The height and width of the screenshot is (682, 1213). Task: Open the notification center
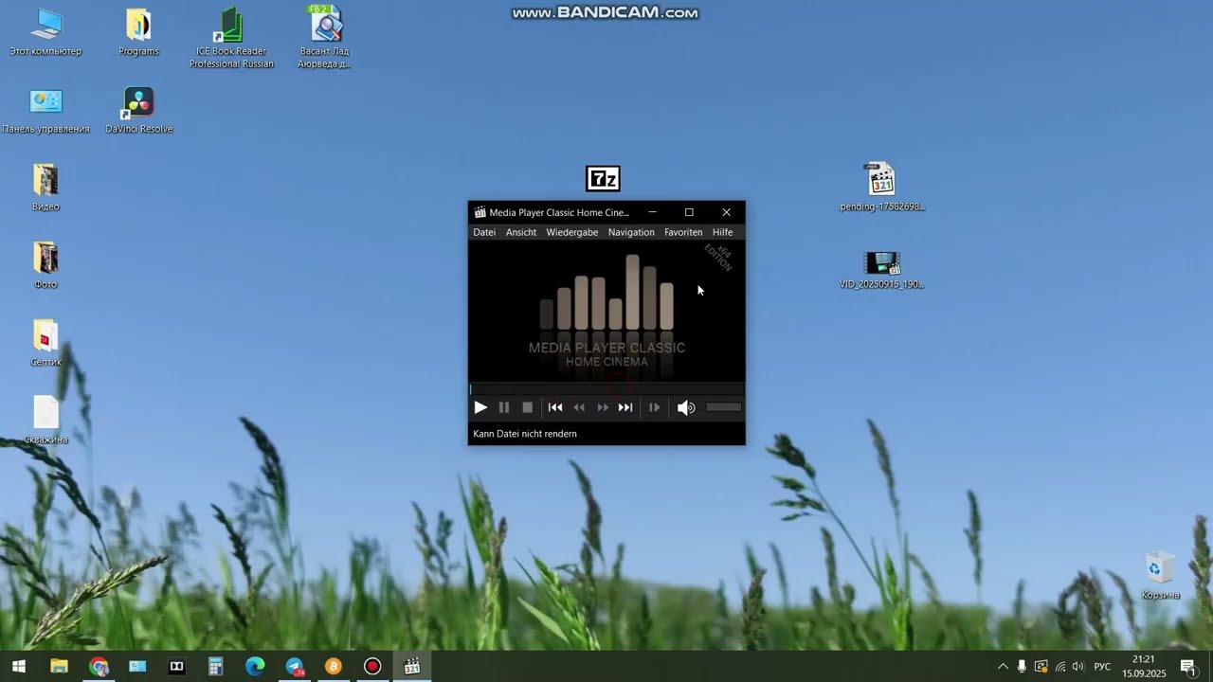pyautogui.click(x=1188, y=667)
